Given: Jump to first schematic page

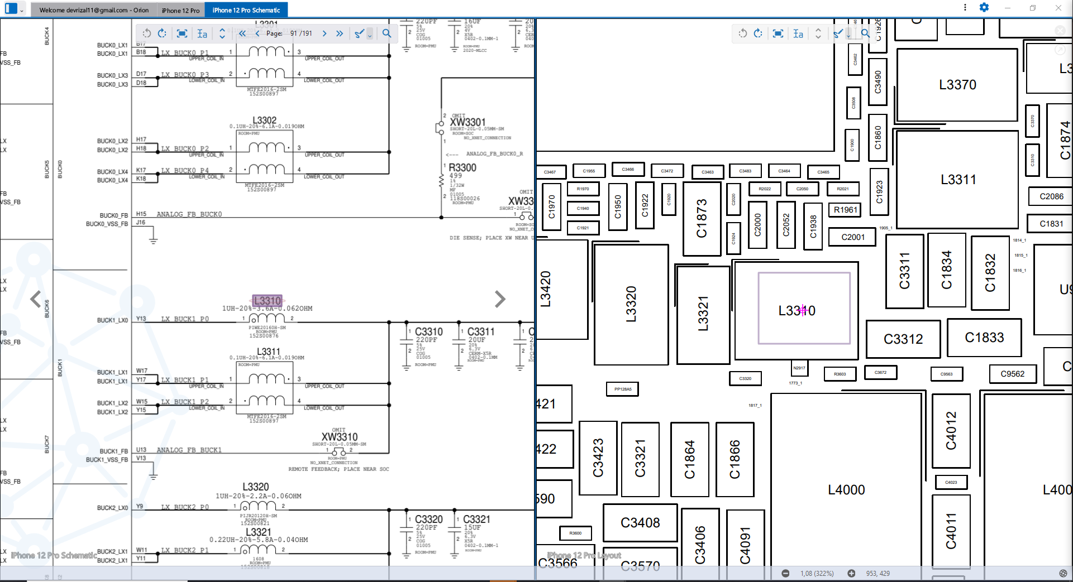Looking at the screenshot, I should 242,33.
